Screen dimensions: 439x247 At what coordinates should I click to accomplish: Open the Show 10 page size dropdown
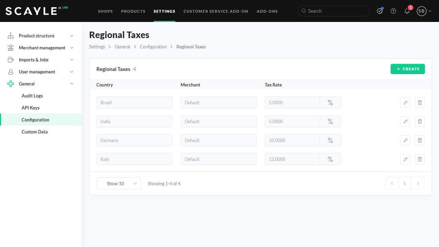(x=119, y=184)
